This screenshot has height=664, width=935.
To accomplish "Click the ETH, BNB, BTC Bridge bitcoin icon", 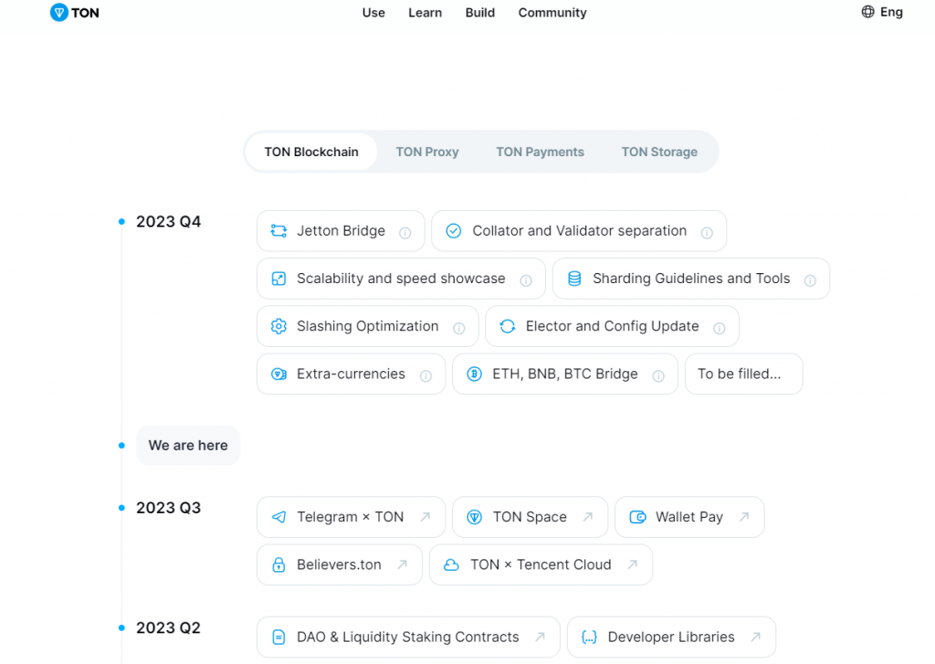I will click(474, 374).
